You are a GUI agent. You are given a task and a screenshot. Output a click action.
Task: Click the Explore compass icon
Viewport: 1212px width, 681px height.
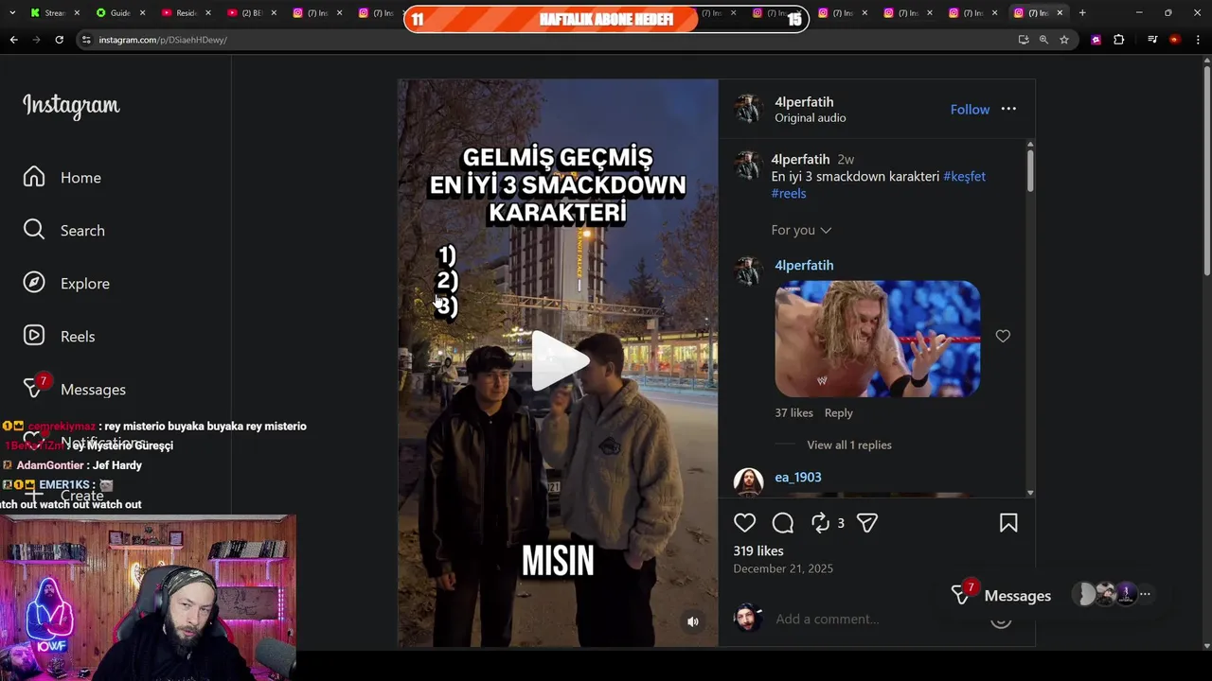pyautogui.click(x=34, y=283)
